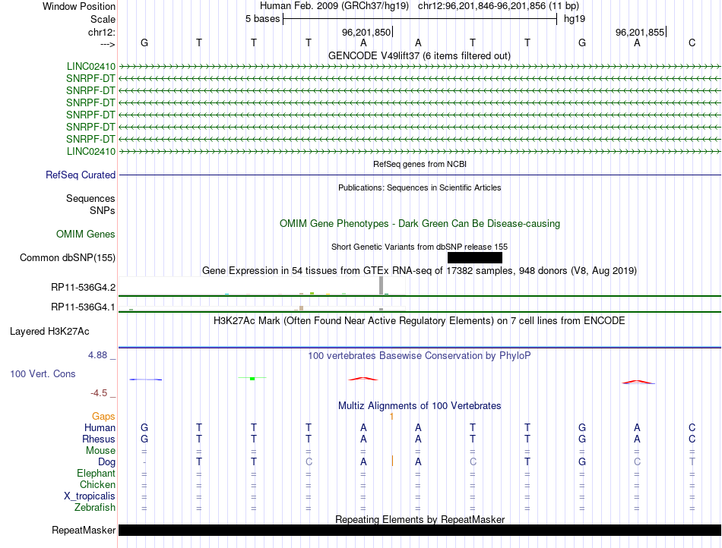The image size is (722, 548).
Task: Click the RepeatMasker track label
Action: (x=84, y=530)
